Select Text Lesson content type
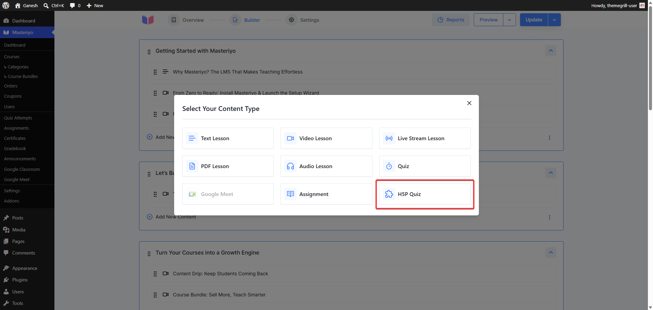 click(x=228, y=138)
